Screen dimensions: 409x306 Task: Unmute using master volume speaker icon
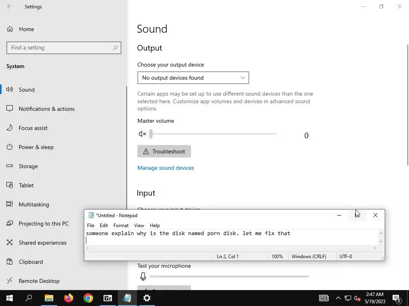click(x=142, y=134)
